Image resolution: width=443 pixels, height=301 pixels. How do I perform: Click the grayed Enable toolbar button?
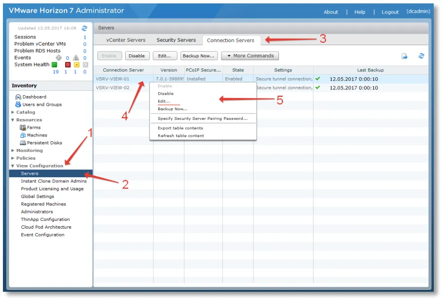coord(110,56)
